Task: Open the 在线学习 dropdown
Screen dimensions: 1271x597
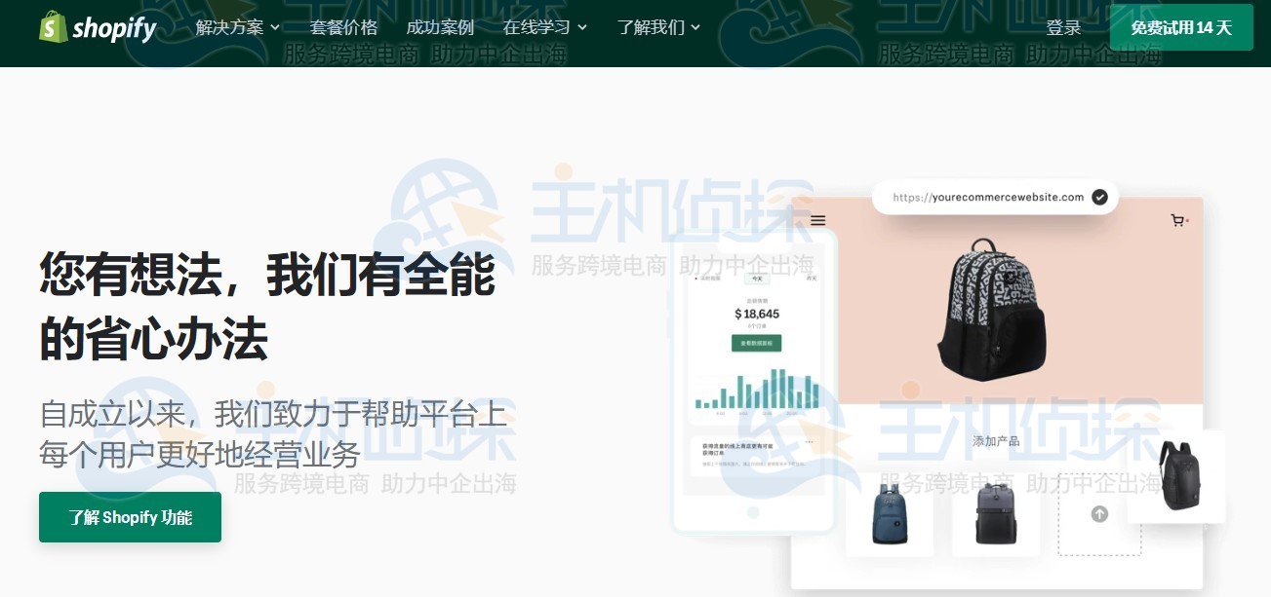Action: tap(536, 27)
